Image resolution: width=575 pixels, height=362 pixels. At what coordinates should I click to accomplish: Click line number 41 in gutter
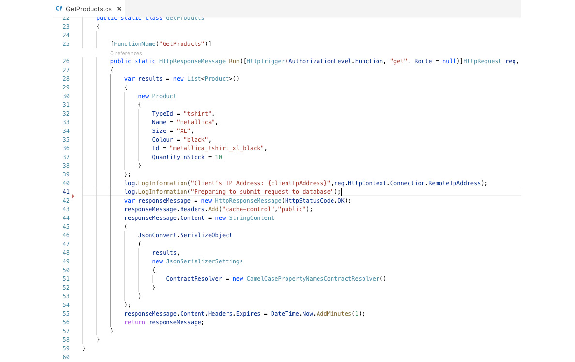pos(66,192)
